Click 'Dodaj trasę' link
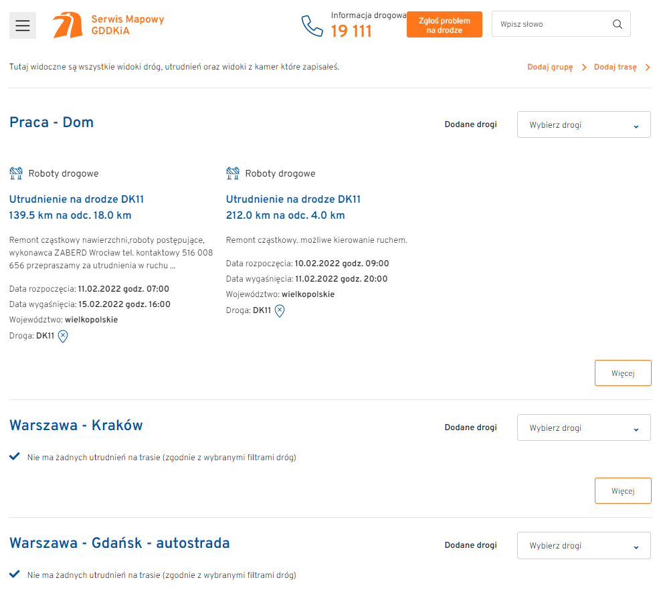 point(615,68)
